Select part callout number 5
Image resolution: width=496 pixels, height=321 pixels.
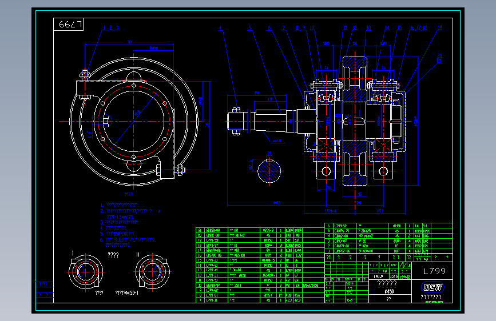(x=249, y=28)
